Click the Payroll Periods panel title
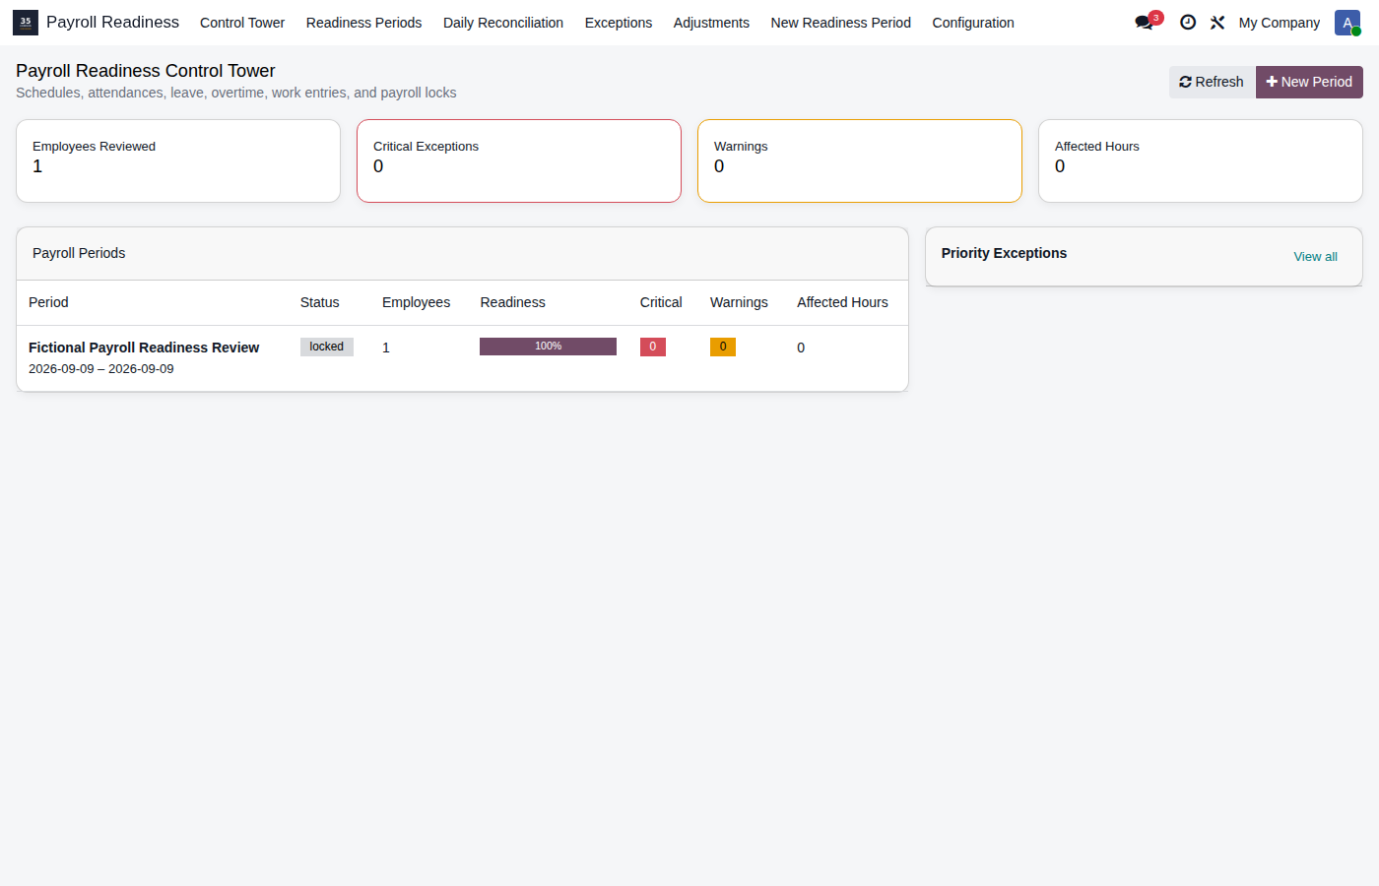Viewport: 1379px width, 886px height. point(79,253)
